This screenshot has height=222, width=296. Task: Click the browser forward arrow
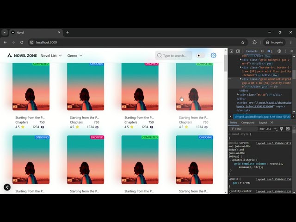click(13, 42)
